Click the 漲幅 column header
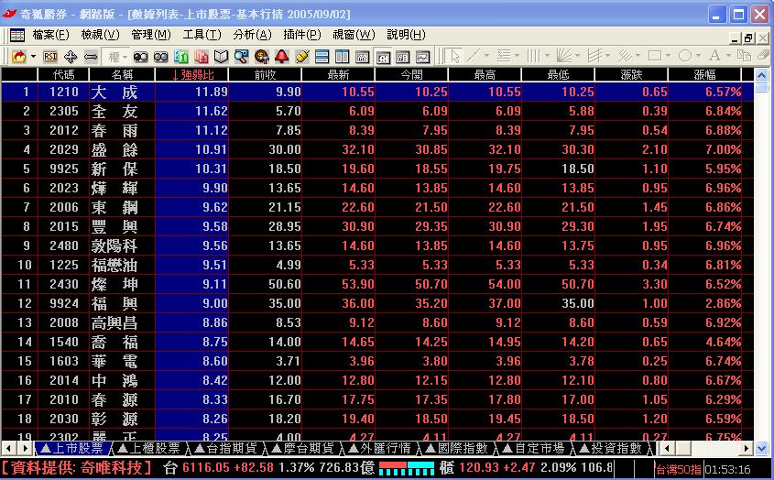The image size is (774, 480). (x=704, y=74)
